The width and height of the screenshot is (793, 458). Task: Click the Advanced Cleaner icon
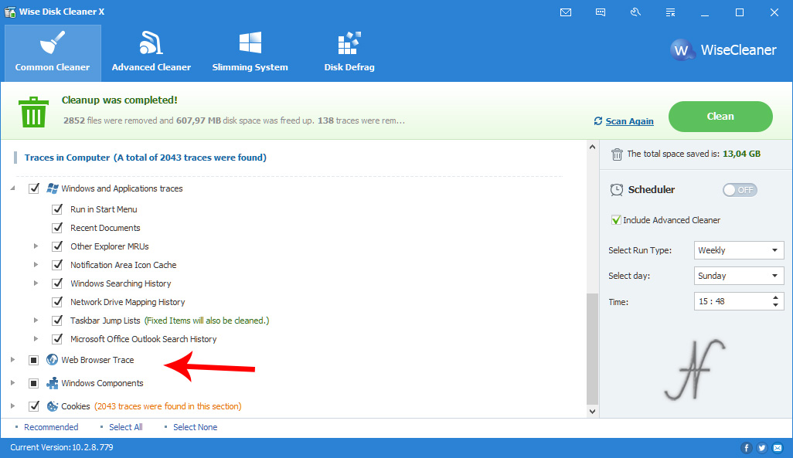pos(151,42)
